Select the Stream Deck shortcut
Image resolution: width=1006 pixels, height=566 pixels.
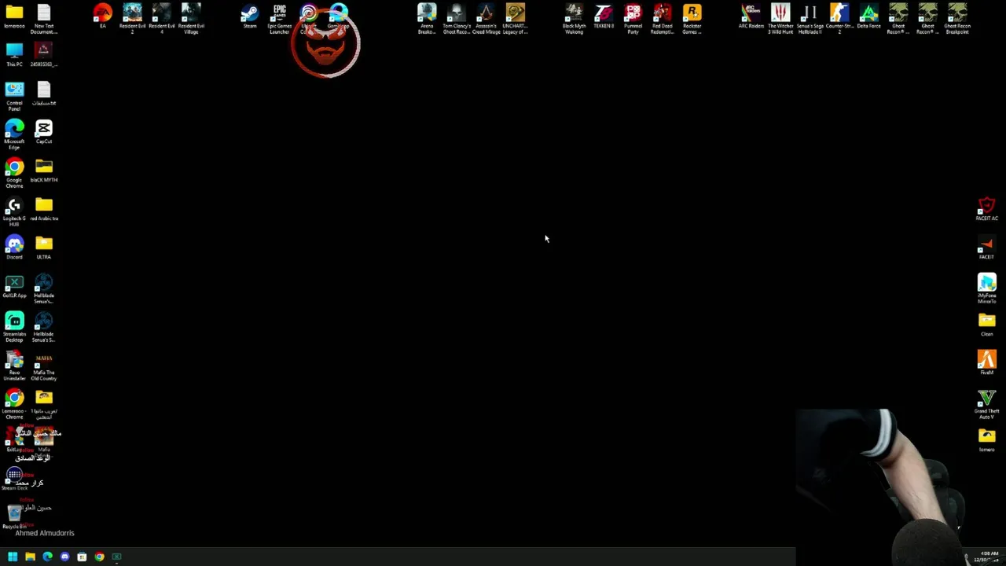pyautogui.click(x=14, y=478)
